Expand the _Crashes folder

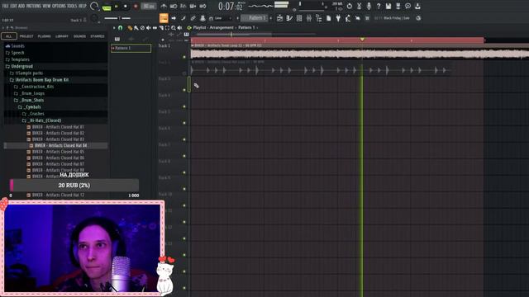pyautogui.click(x=33, y=114)
